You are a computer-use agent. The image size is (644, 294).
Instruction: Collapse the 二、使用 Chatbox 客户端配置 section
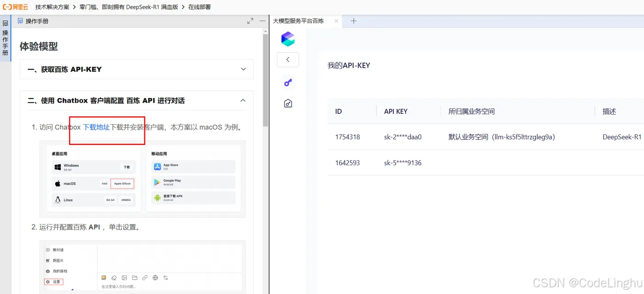coord(137,100)
